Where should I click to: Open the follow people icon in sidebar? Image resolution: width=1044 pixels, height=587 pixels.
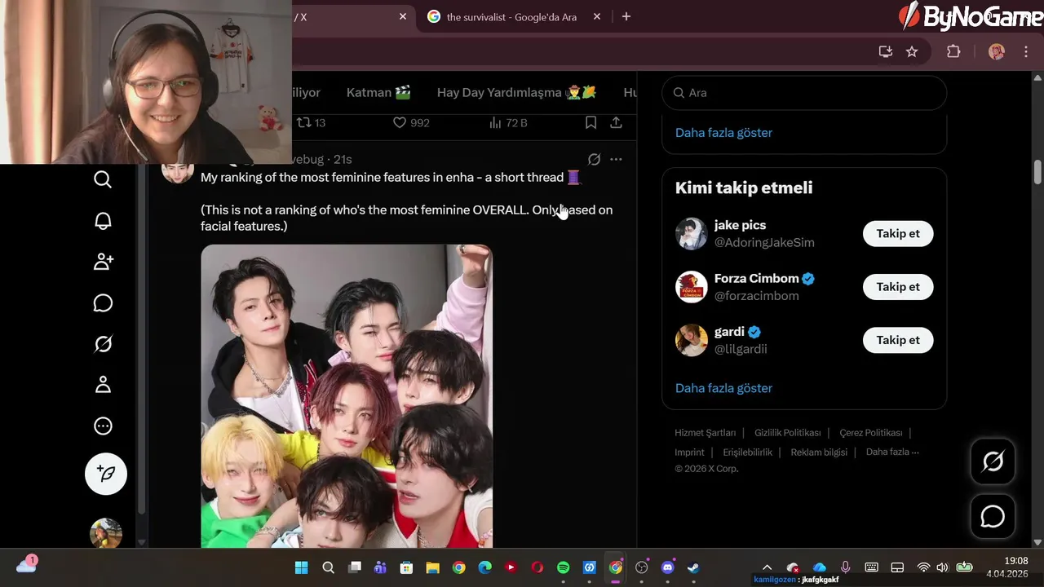(103, 262)
